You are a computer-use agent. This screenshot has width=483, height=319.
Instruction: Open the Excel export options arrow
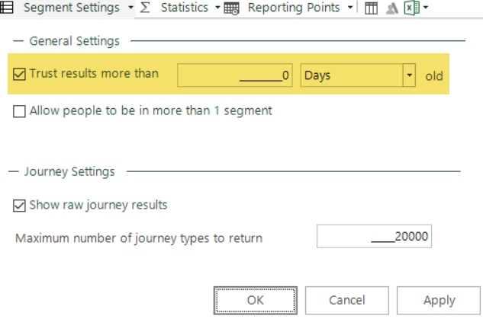click(426, 8)
